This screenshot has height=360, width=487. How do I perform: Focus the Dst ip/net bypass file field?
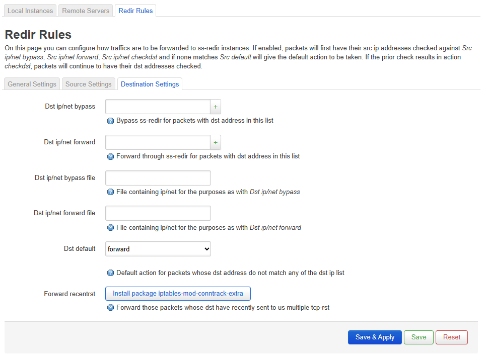158,178
